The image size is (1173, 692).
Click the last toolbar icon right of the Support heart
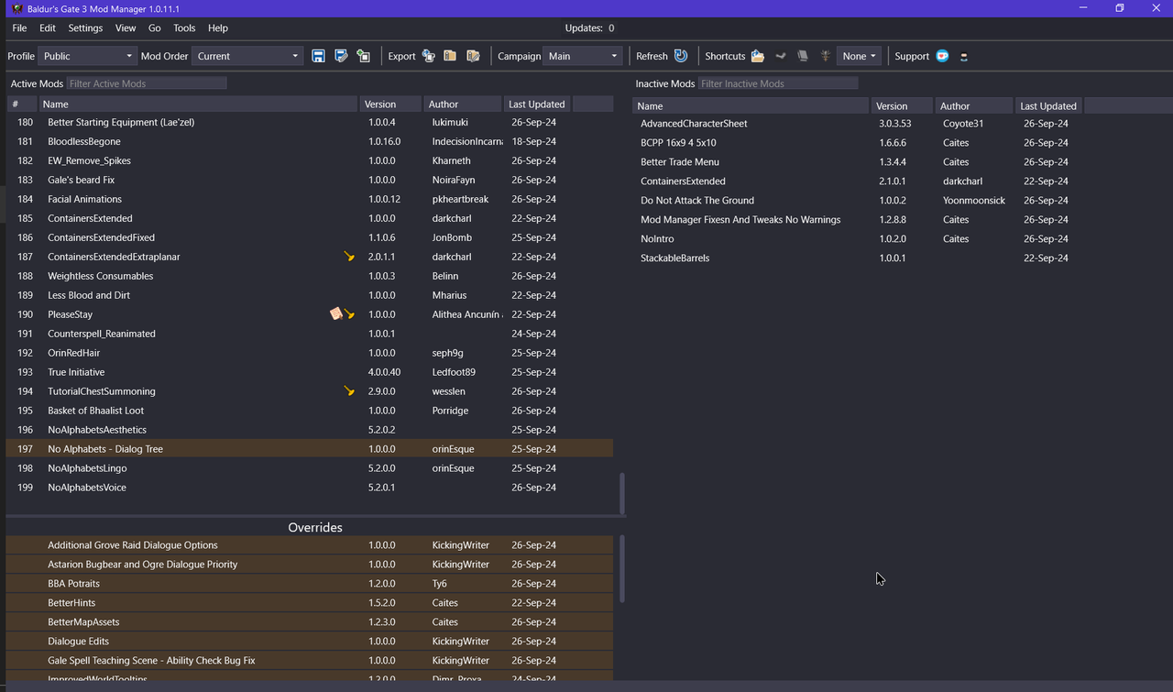coord(964,57)
